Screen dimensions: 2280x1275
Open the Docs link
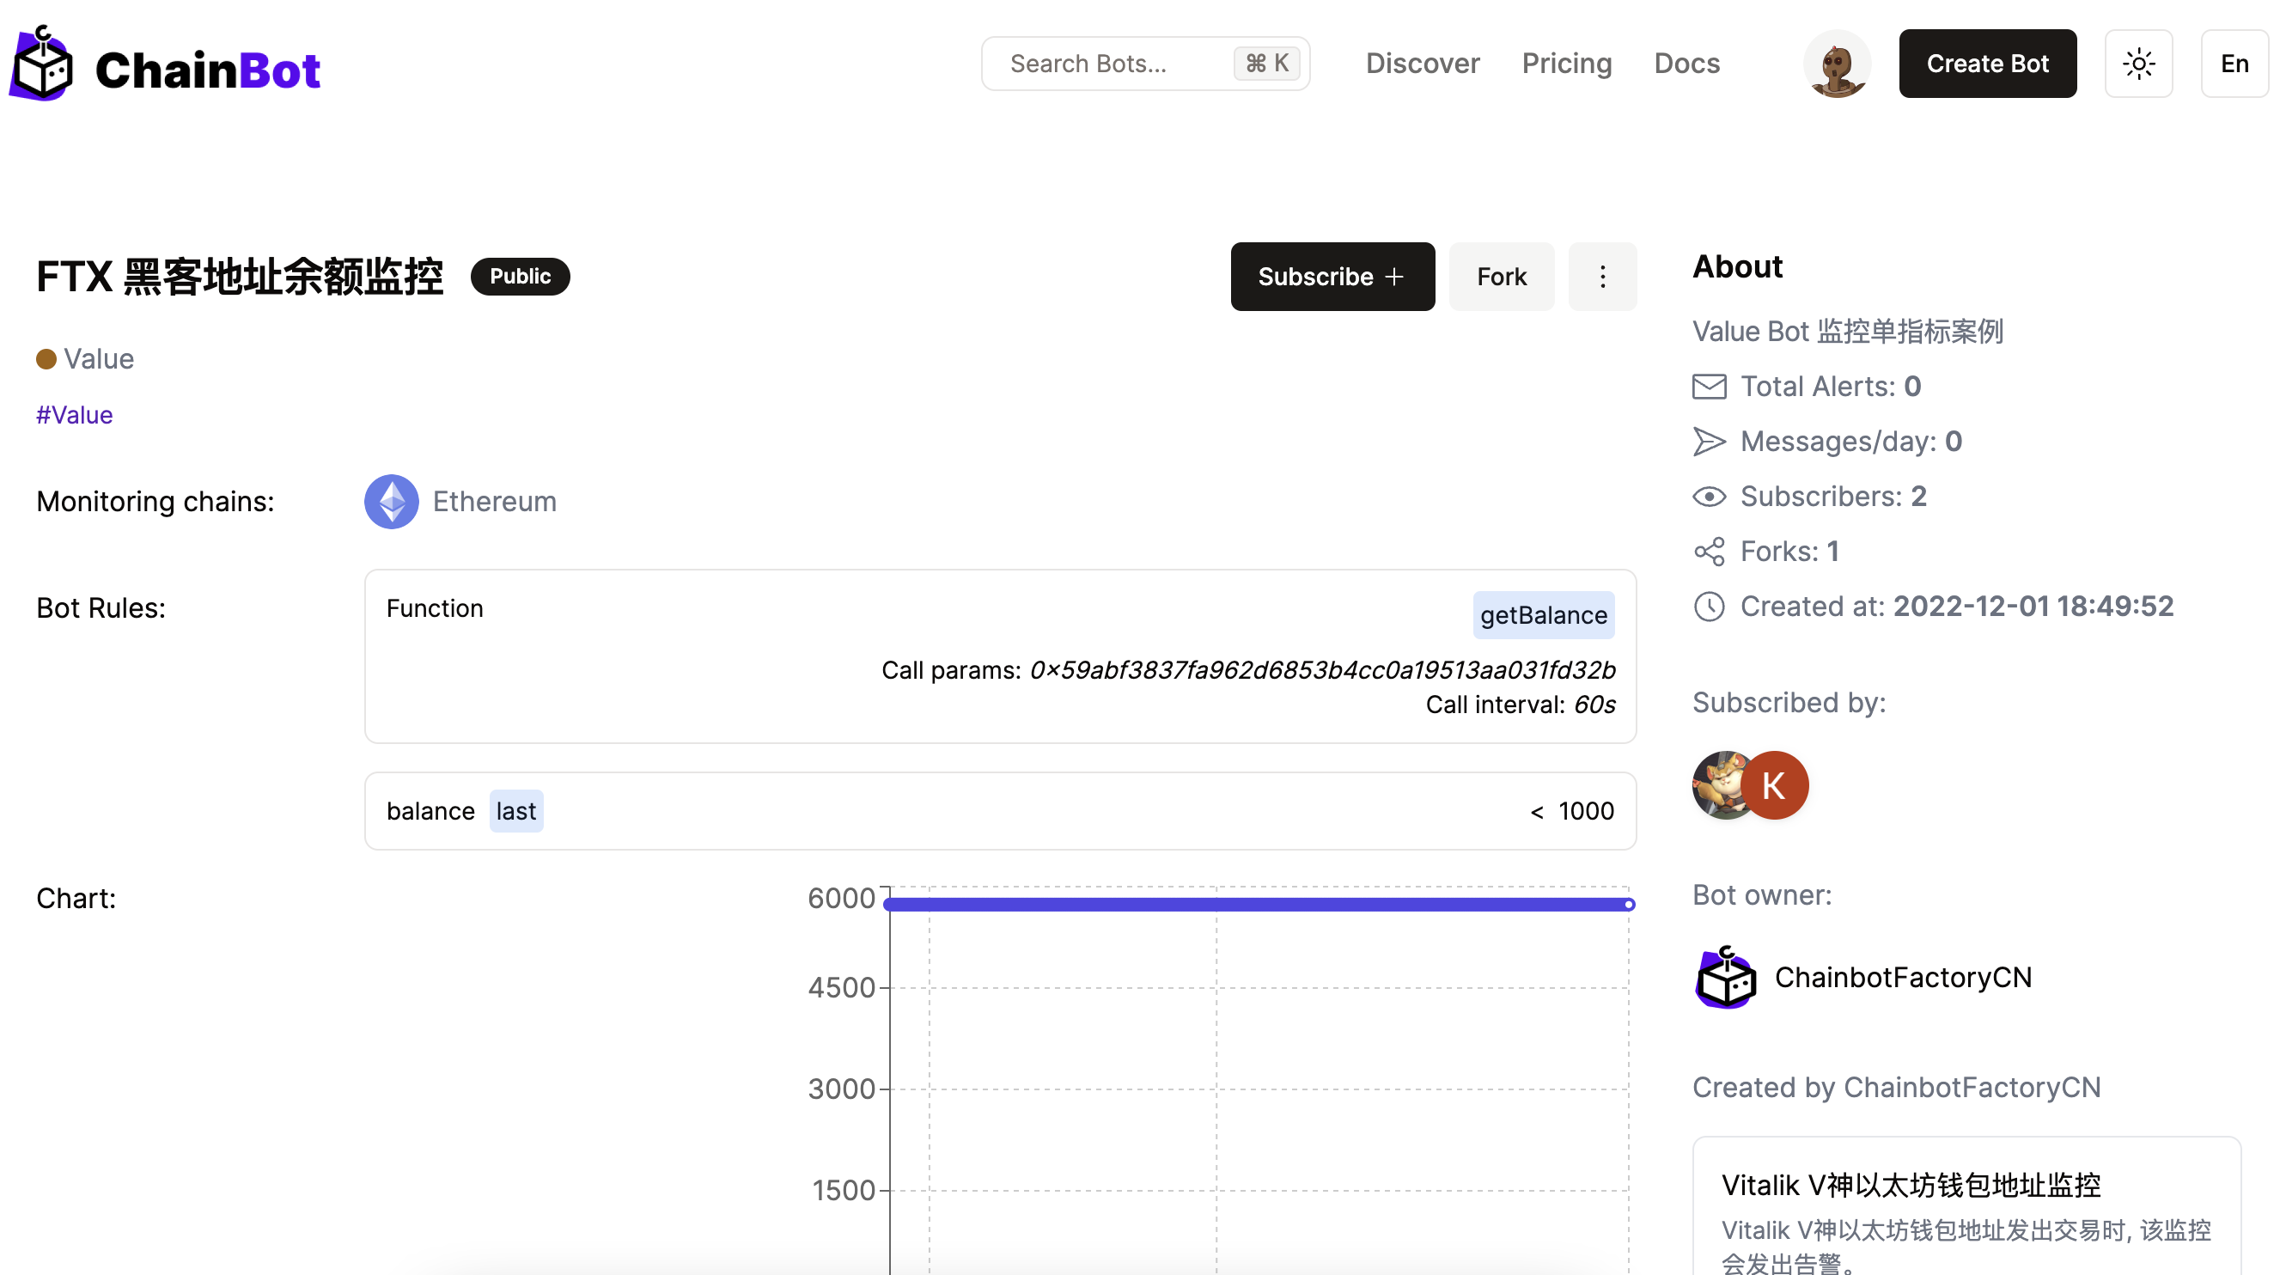tap(1686, 64)
